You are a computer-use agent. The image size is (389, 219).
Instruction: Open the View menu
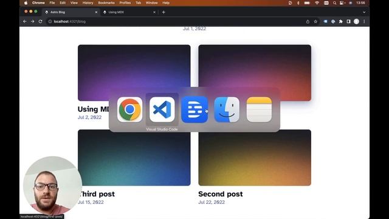click(74, 3)
